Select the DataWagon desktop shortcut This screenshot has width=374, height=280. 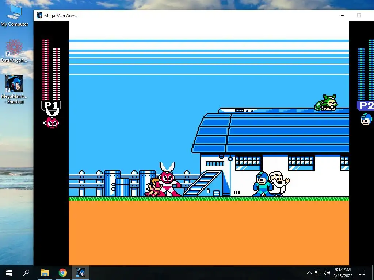click(14, 51)
